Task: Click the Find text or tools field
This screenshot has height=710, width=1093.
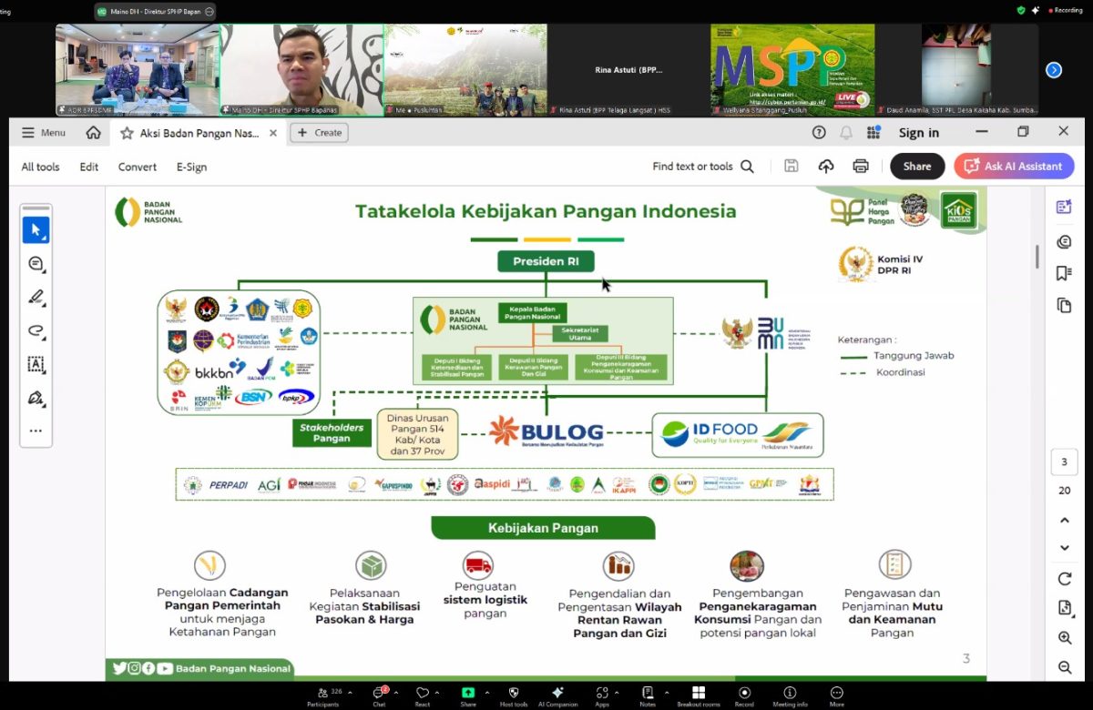Action: tap(702, 167)
